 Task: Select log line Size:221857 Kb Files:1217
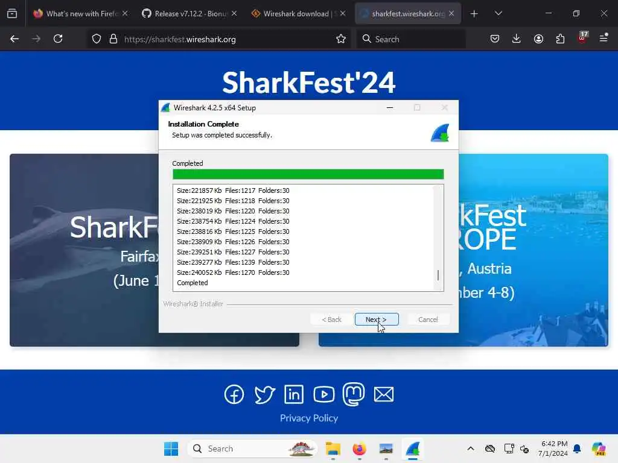(233, 191)
